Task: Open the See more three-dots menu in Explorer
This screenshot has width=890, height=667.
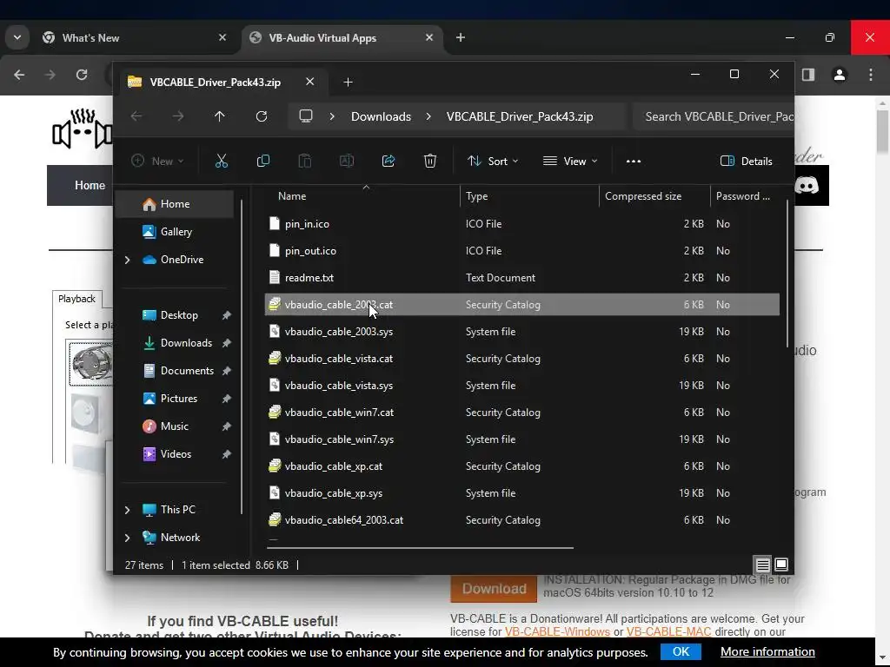Action: [634, 161]
